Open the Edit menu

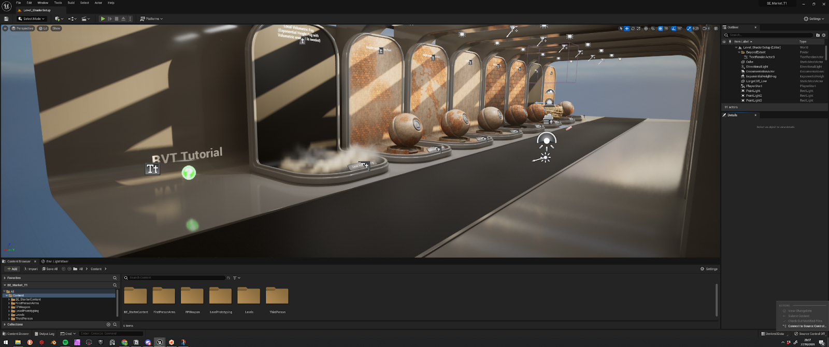click(29, 3)
